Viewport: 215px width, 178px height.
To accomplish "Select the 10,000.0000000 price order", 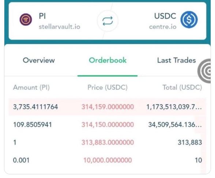I will [107, 160].
